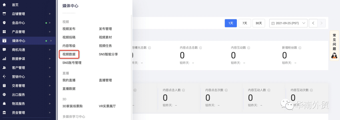The image size is (340, 120).
Task: Open the 常见问题 help side tab
Action: (x=334, y=46)
